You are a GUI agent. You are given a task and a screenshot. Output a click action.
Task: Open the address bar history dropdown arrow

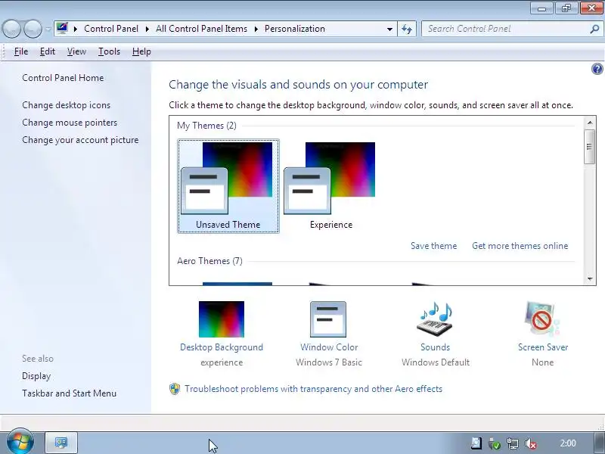coord(389,29)
